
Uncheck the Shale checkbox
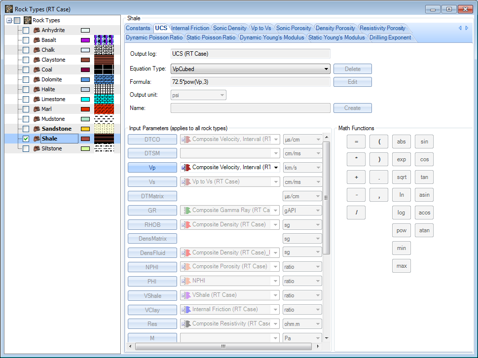click(x=26, y=139)
